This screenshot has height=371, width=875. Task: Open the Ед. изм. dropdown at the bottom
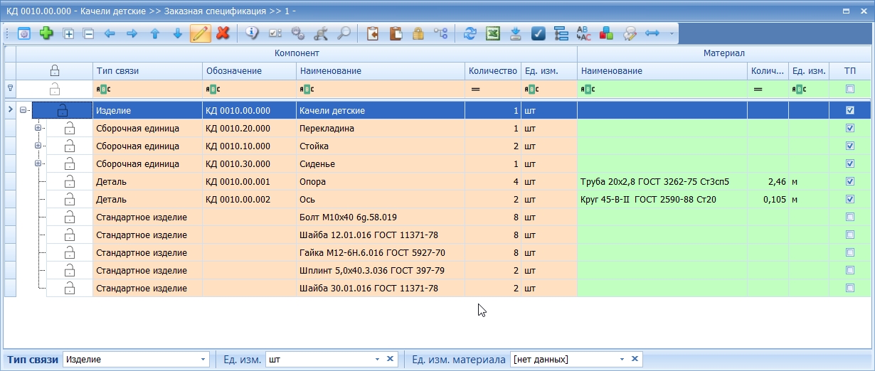[x=377, y=360]
